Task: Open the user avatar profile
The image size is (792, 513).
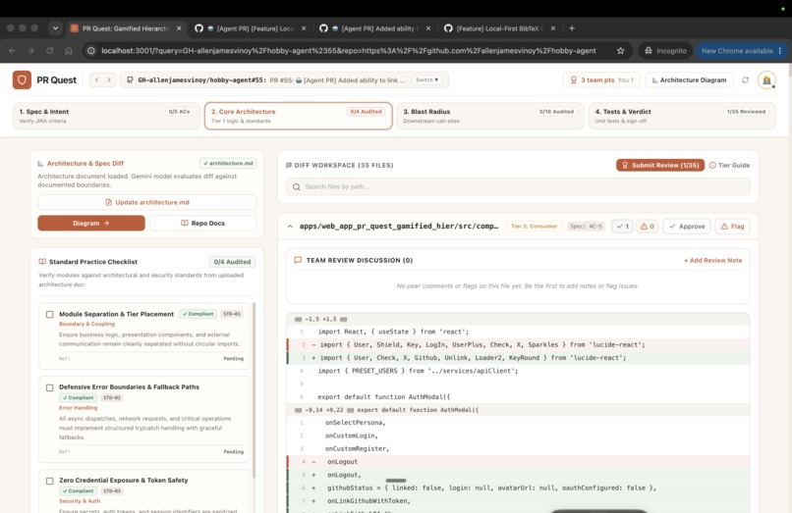Action: click(x=766, y=79)
